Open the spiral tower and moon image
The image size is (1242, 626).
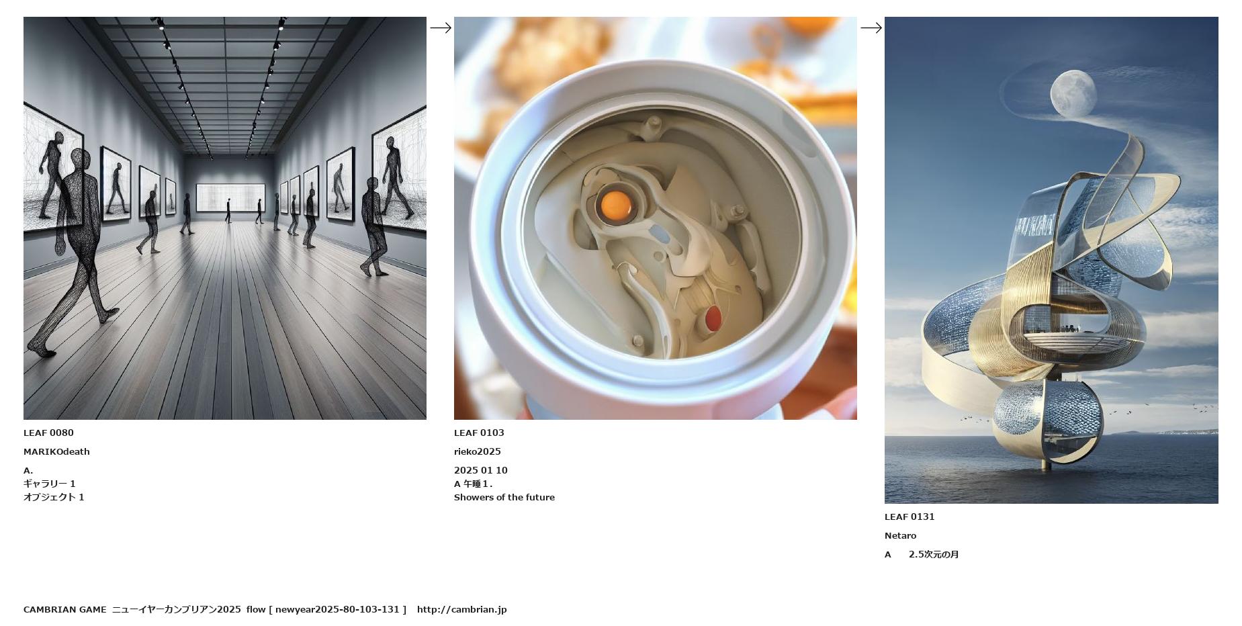coord(1051,260)
